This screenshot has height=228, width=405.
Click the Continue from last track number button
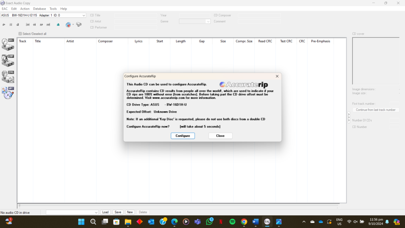click(x=376, y=110)
